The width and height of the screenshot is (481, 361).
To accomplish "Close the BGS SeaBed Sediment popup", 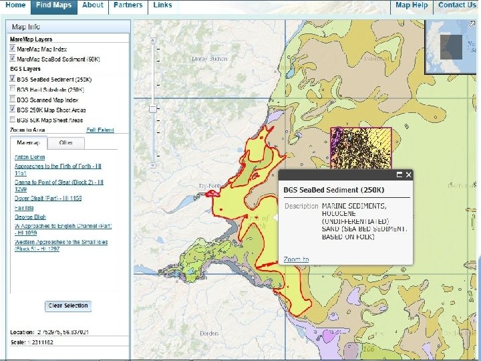I will [x=409, y=174].
